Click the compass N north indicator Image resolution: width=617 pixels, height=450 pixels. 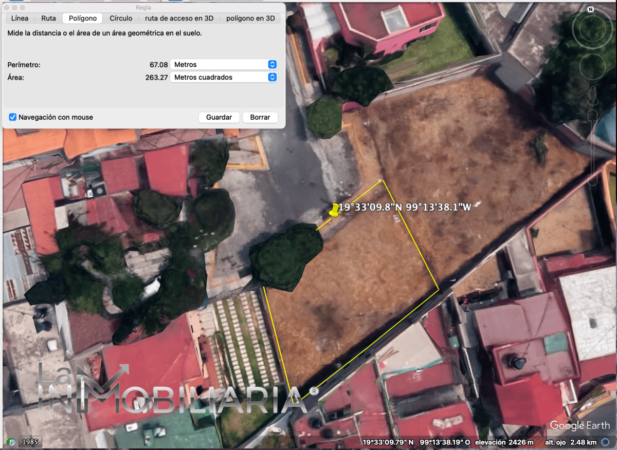pos(591,9)
